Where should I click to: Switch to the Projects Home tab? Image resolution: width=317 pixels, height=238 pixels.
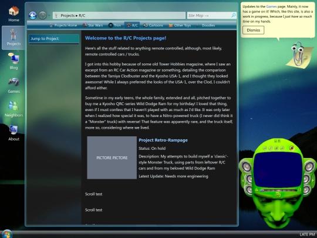pos(63,25)
